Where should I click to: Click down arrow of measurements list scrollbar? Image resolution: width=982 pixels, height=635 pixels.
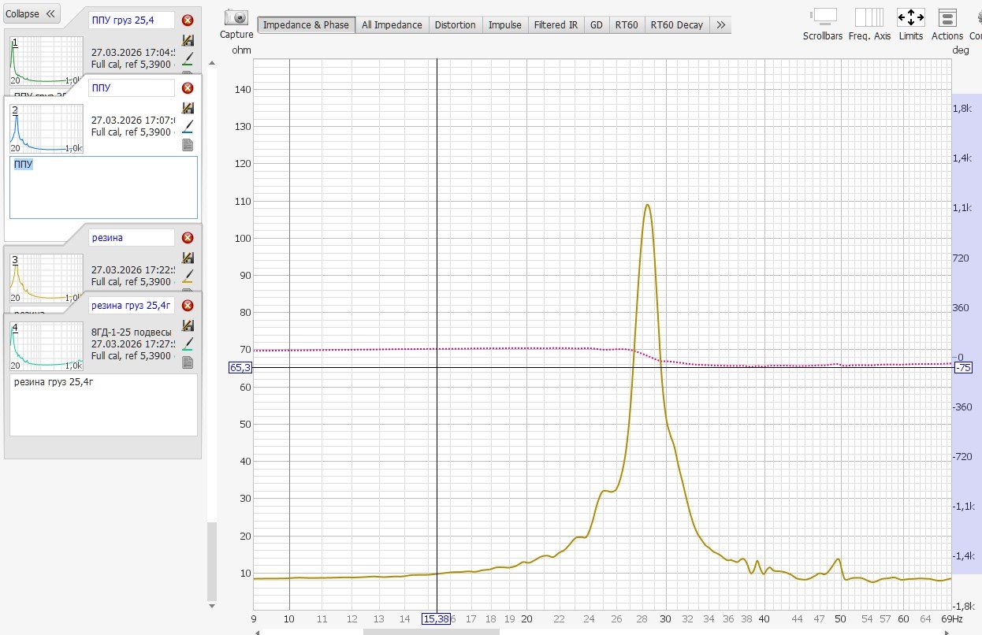pos(210,606)
